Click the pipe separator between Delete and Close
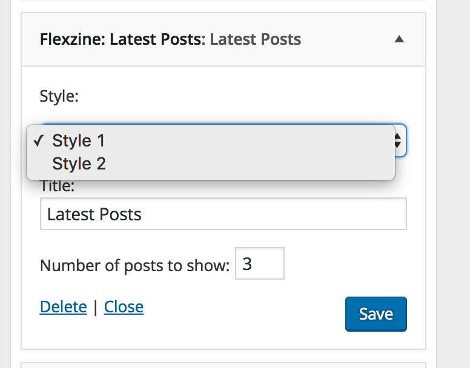 95,307
